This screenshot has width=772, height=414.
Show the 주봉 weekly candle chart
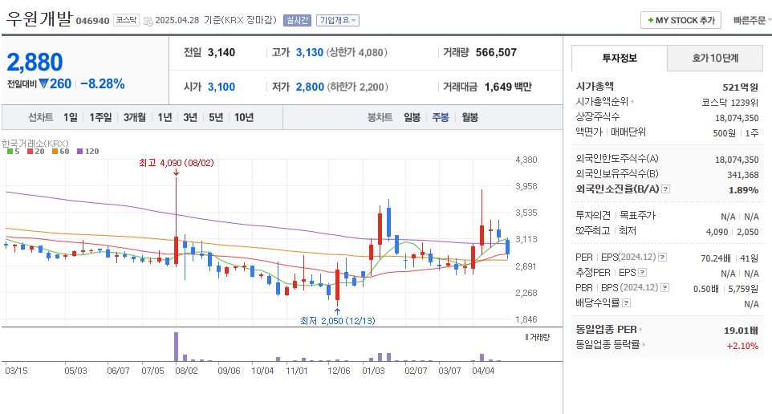441,117
